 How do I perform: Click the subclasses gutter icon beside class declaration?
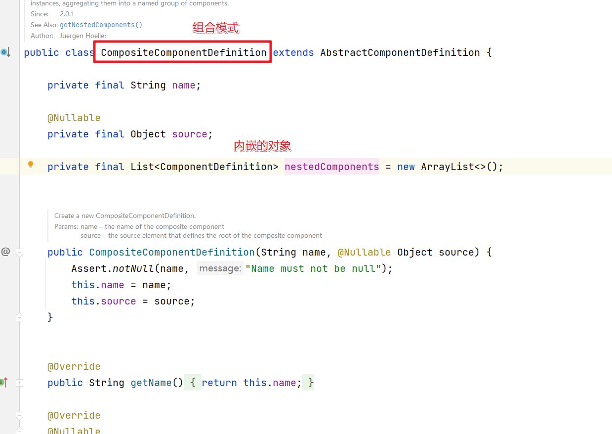5,52
